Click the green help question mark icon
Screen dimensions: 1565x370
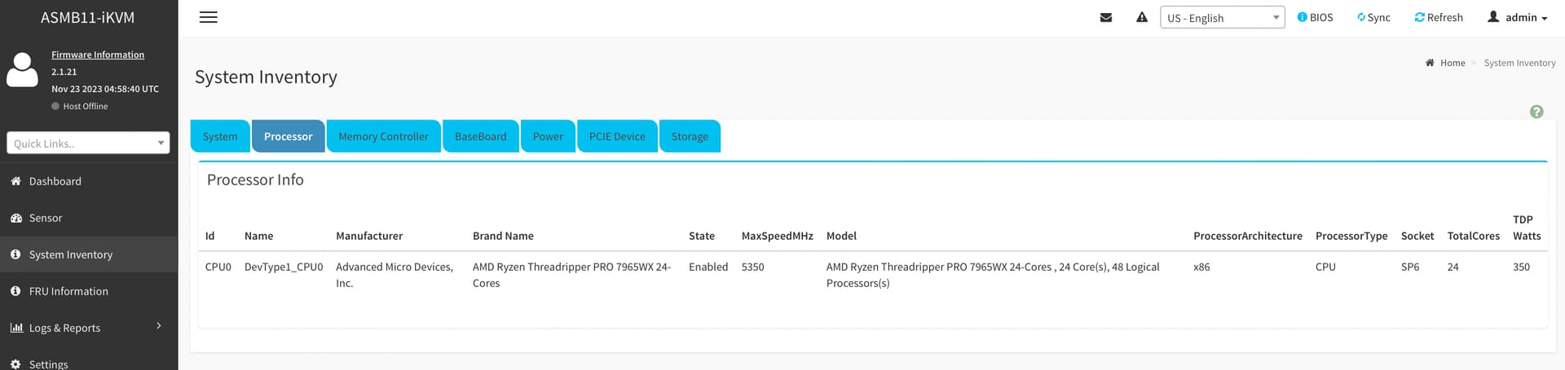(x=1536, y=112)
